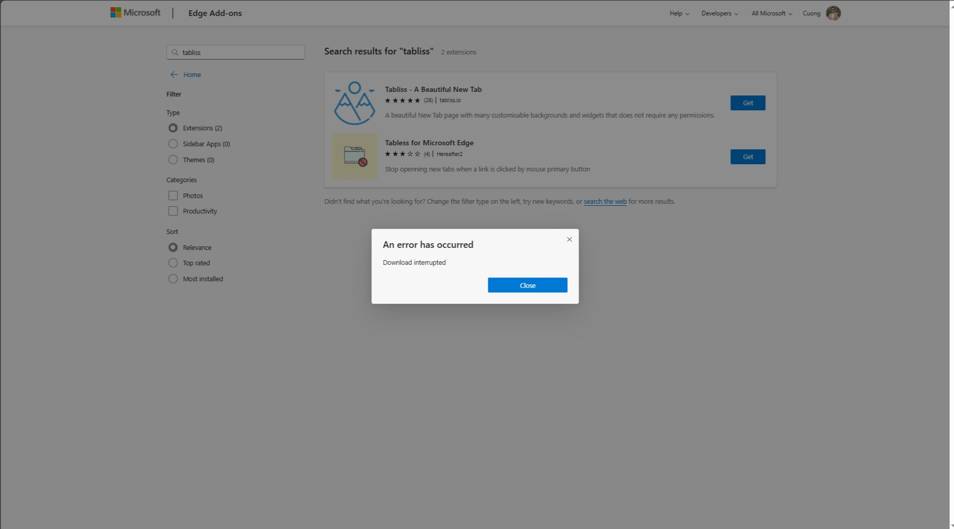The width and height of the screenshot is (954, 529).
Task: Open the Tabless for Microsoft Edge icon
Action: click(354, 156)
